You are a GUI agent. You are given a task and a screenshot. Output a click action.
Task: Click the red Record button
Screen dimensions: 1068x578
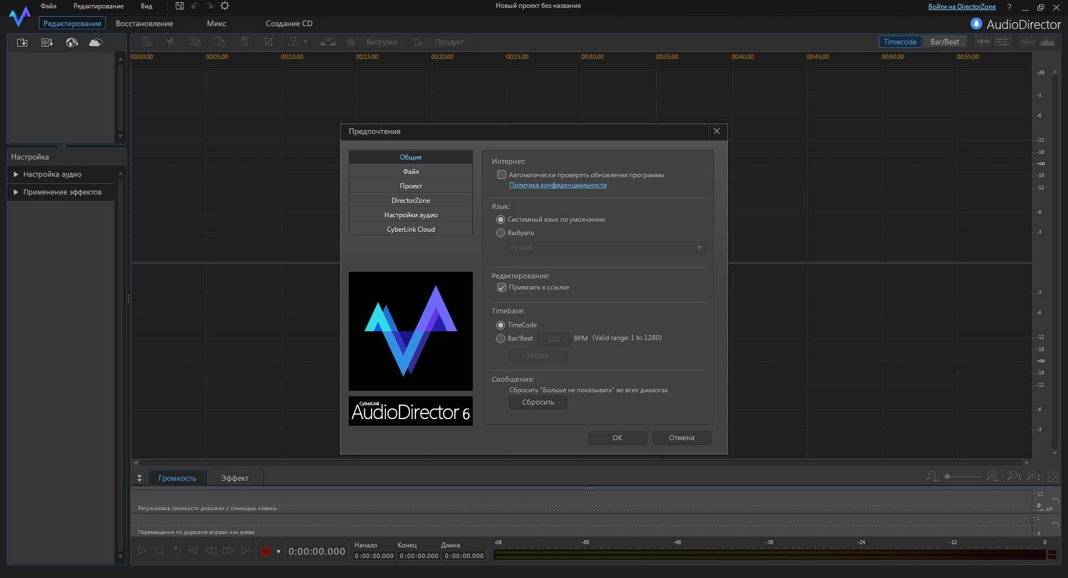(266, 551)
